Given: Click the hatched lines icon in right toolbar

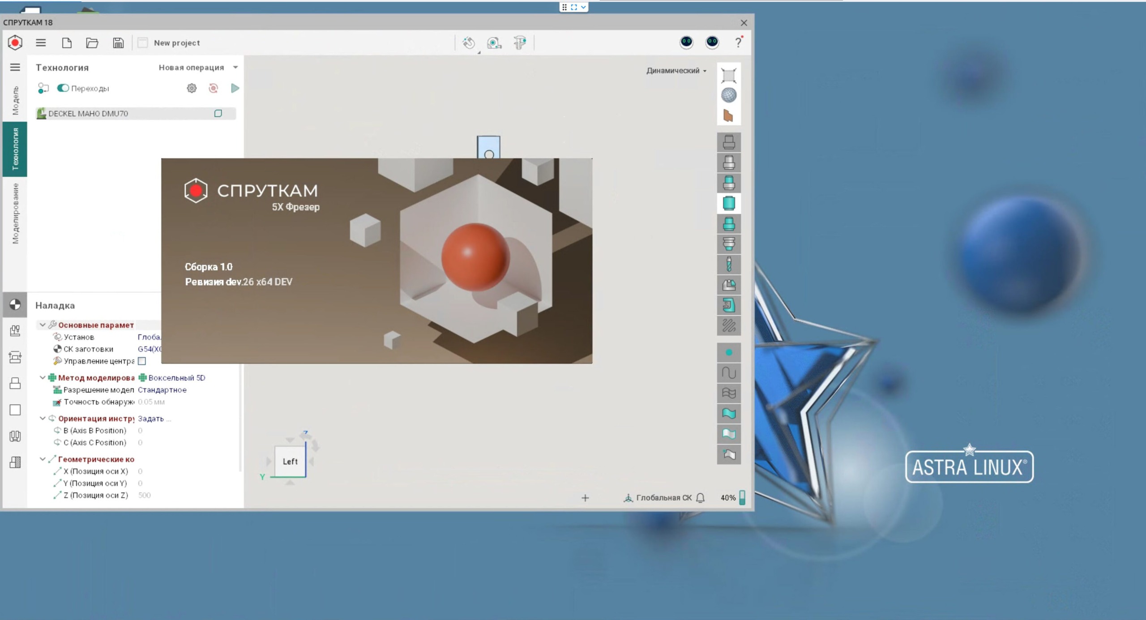Looking at the screenshot, I should (x=729, y=325).
